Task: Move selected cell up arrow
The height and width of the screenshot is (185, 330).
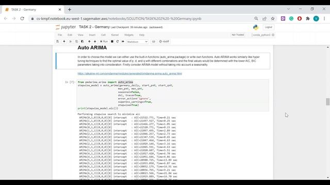Action: [x=89, y=42]
